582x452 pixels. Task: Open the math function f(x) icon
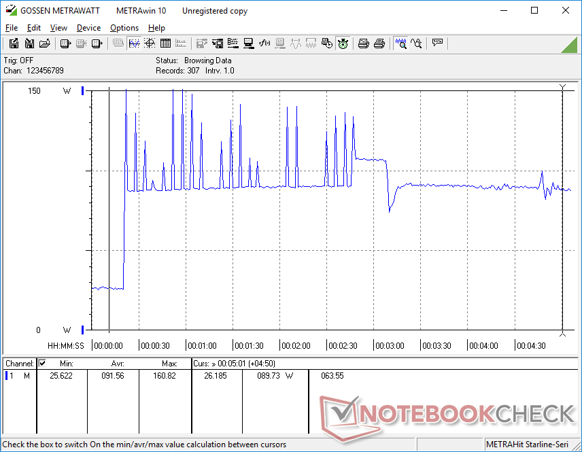(x=264, y=44)
